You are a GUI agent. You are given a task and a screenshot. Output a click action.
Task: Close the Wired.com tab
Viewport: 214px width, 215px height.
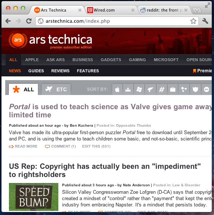click(x=133, y=10)
